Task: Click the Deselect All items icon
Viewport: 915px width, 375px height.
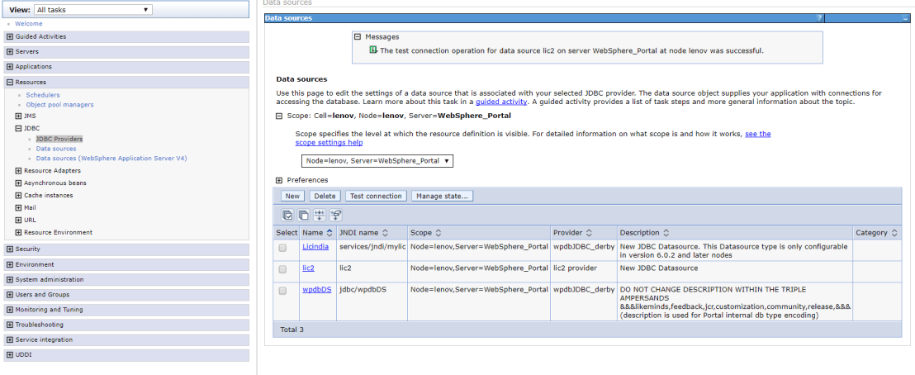Action: (303, 215)
